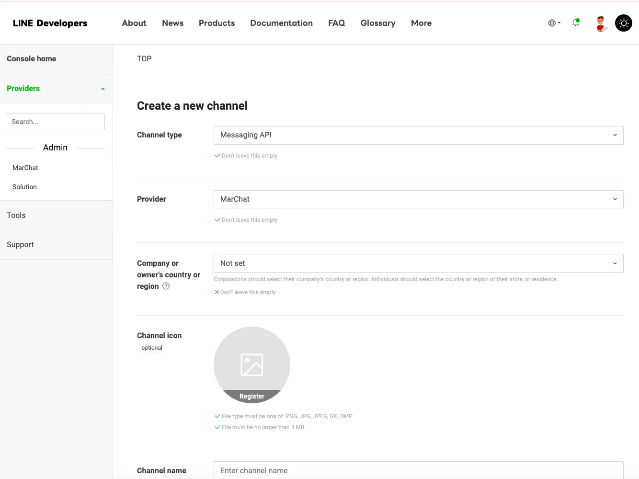The height and width of the screenshot is (479, 639).
Task: Collapse the Providers section arrow
Action: (103, 89)
